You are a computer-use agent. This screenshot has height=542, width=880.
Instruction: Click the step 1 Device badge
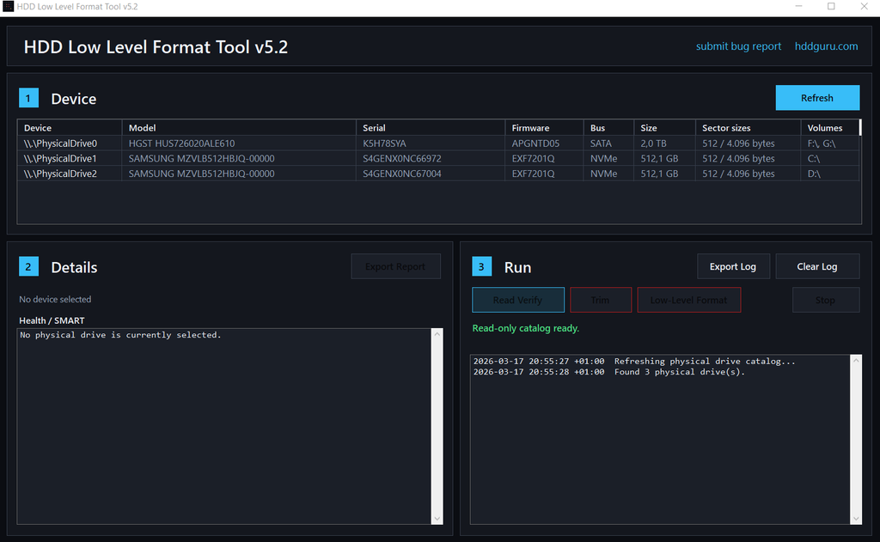[x=28, y=98]
